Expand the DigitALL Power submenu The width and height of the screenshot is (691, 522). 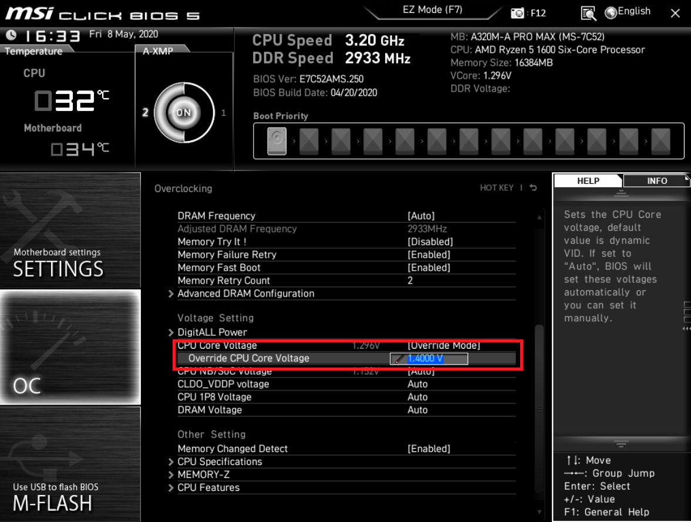tap(211, 332)
